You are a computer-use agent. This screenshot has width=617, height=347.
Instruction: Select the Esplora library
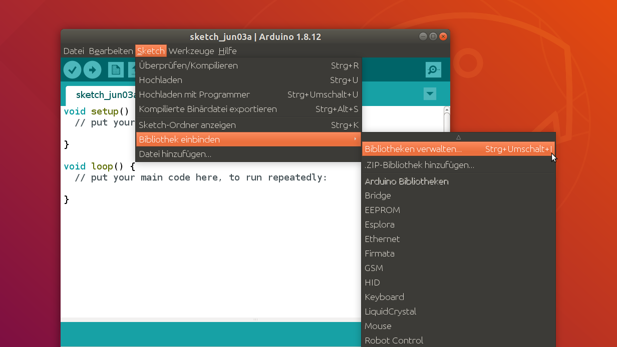click(x=458, y=224)
